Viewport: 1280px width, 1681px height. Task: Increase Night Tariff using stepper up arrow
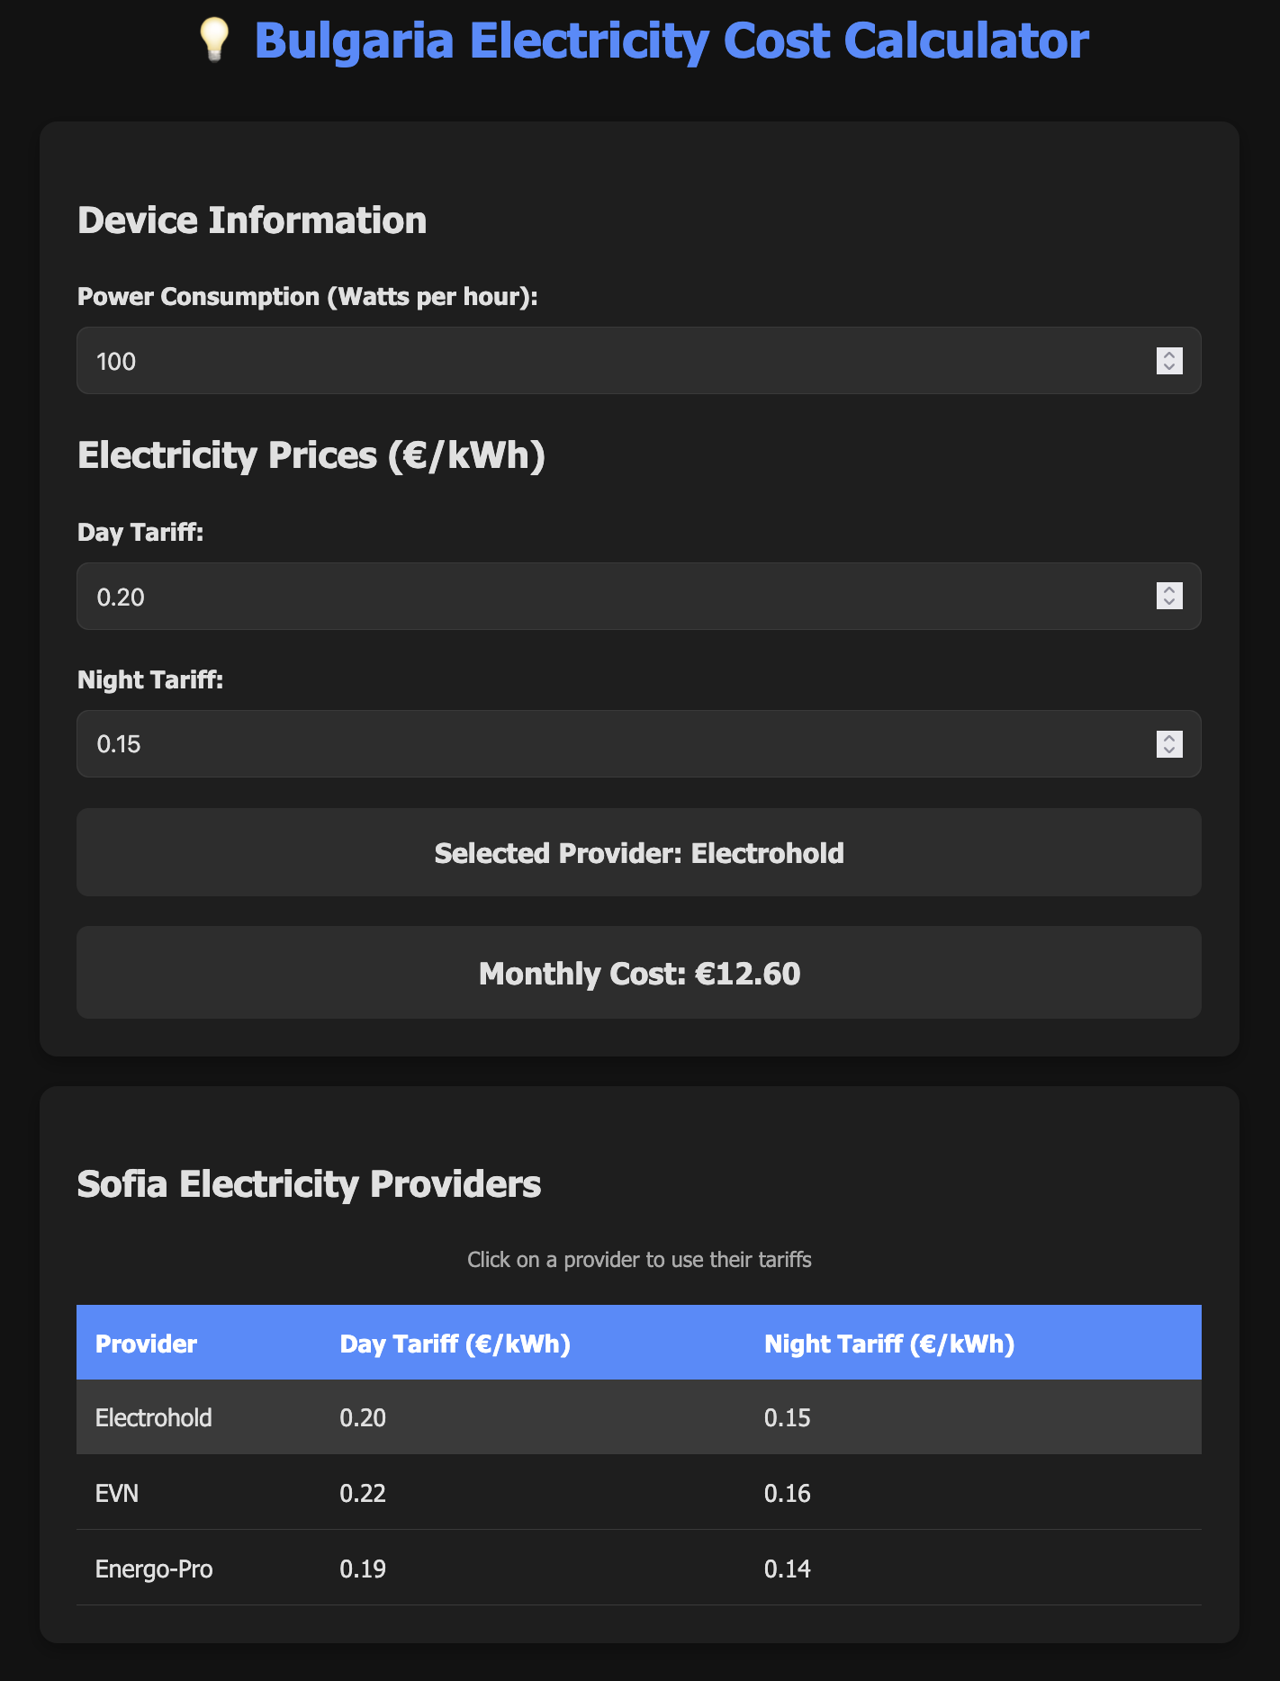[x=1169, y=738]
